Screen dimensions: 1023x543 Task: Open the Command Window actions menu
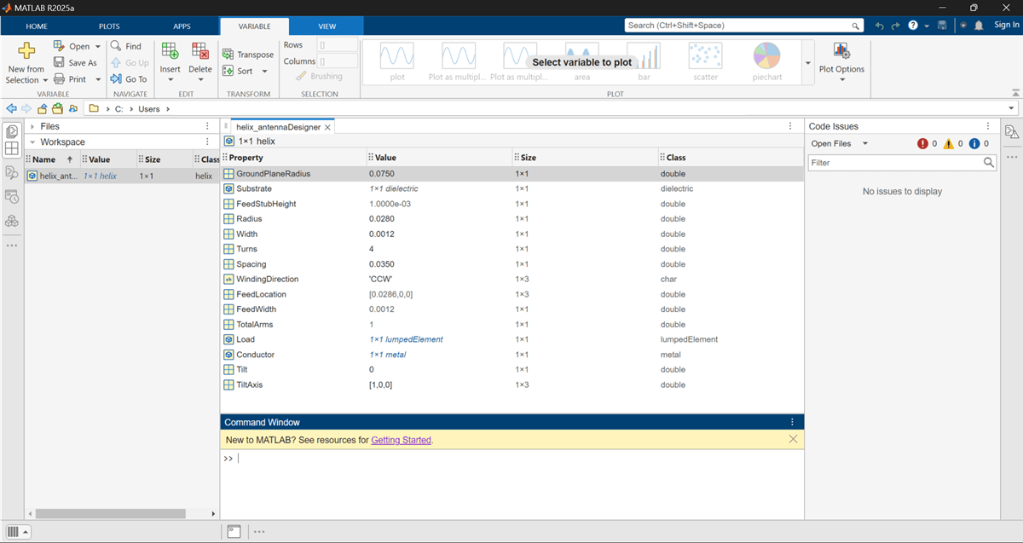click(x=792, y=422)
